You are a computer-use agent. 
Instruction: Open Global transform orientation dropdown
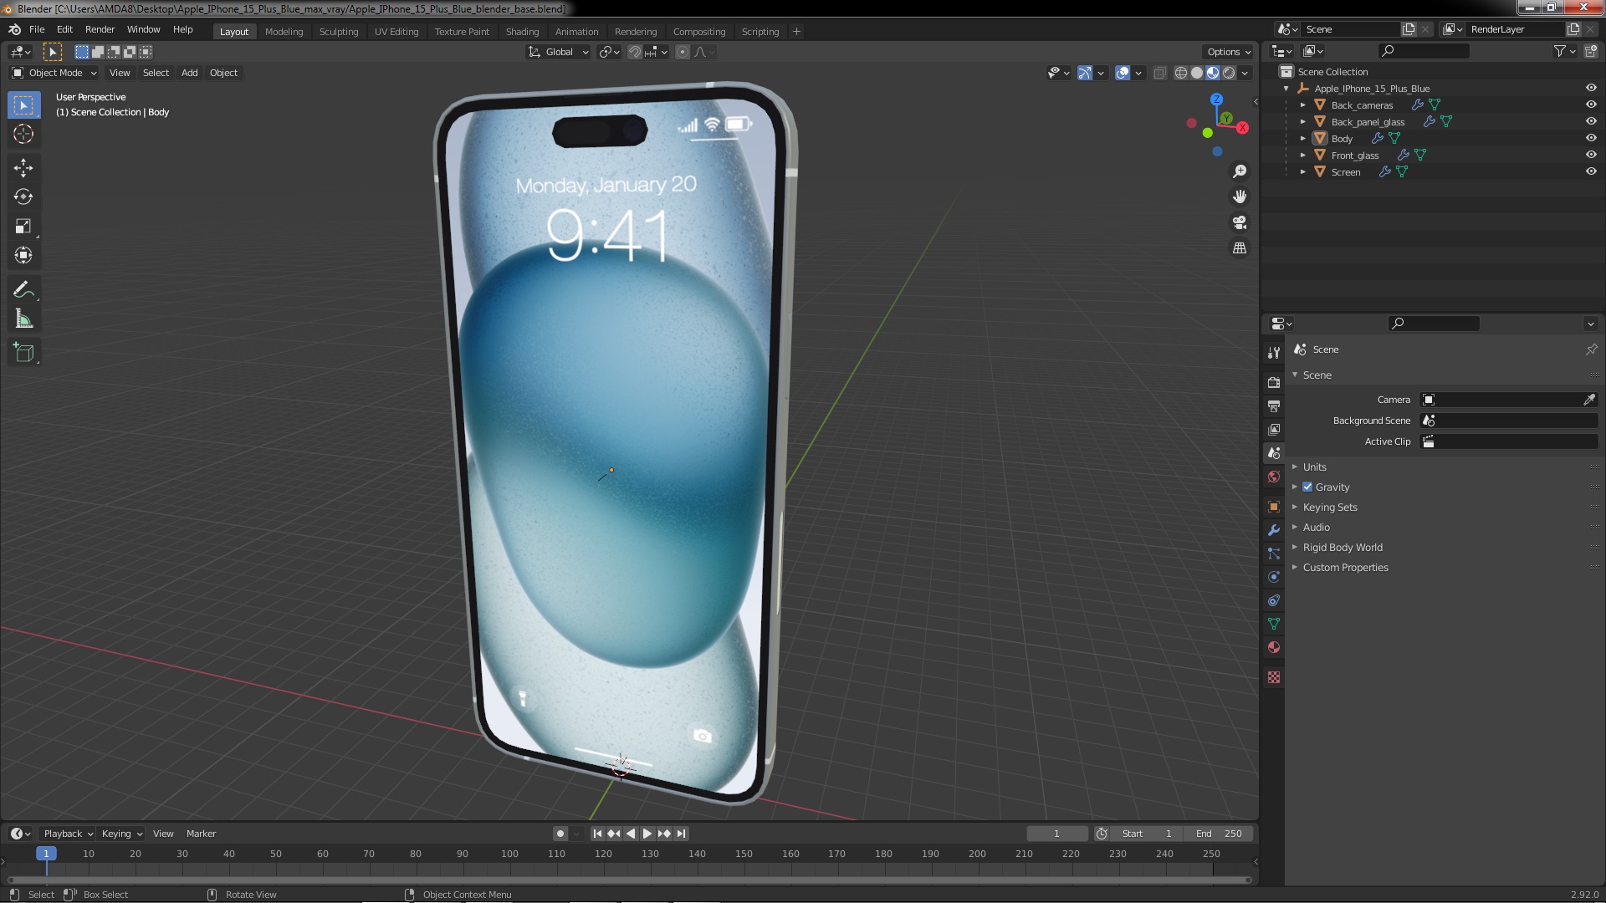click(558, 52)
